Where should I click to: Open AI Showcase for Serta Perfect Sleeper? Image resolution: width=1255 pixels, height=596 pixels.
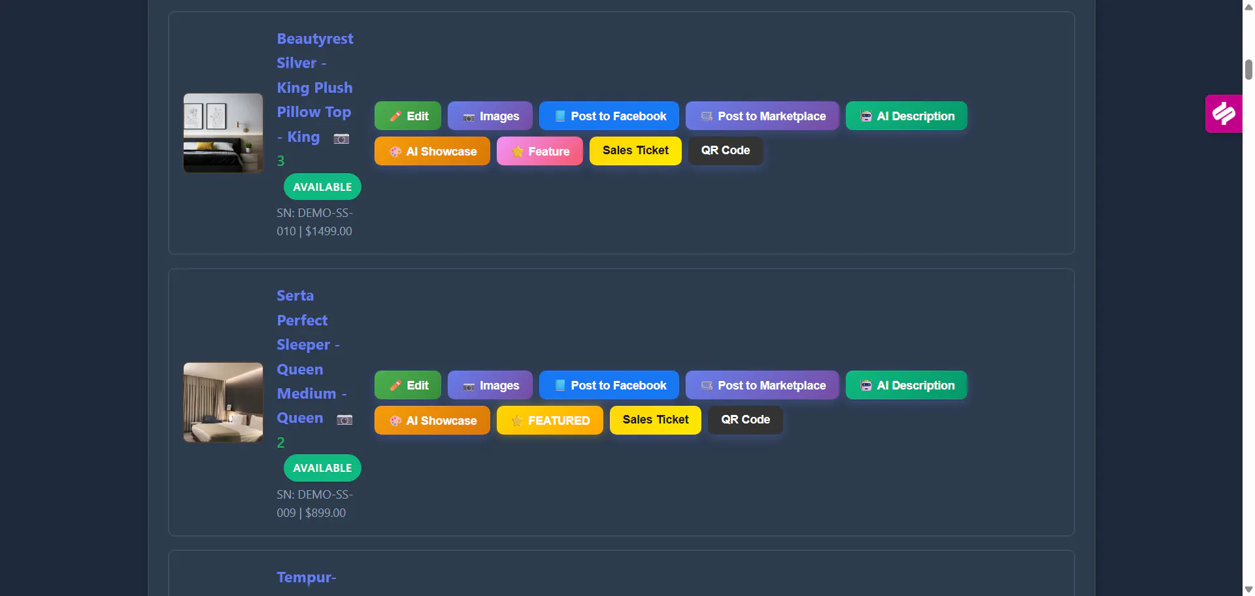point(432,420)
